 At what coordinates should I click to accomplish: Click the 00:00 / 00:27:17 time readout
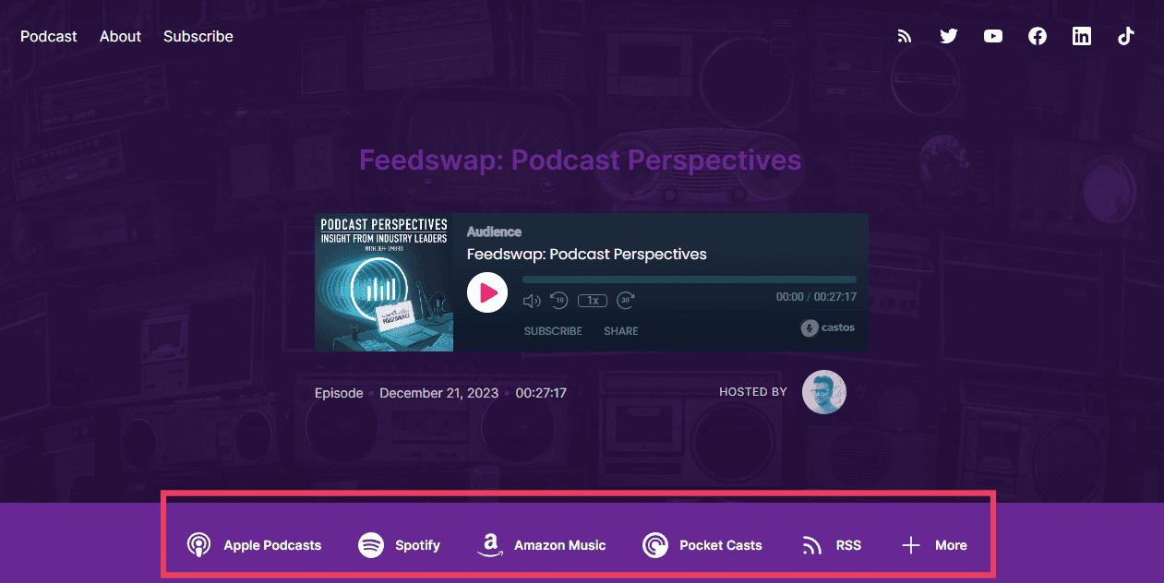tap(816, 297)
